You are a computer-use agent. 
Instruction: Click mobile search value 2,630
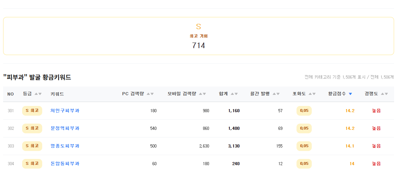point(204,146)
